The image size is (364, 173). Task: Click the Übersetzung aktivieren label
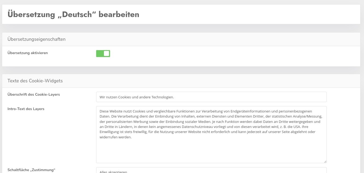28,53
